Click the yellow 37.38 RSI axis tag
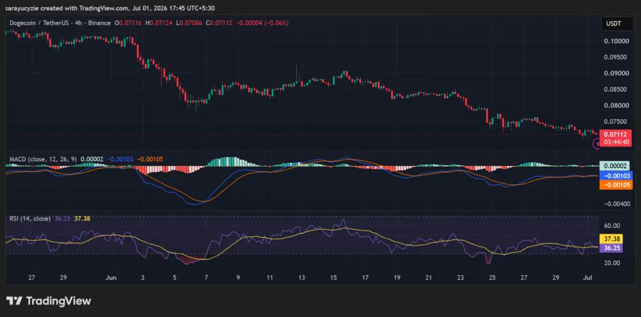 click(611, 239)
